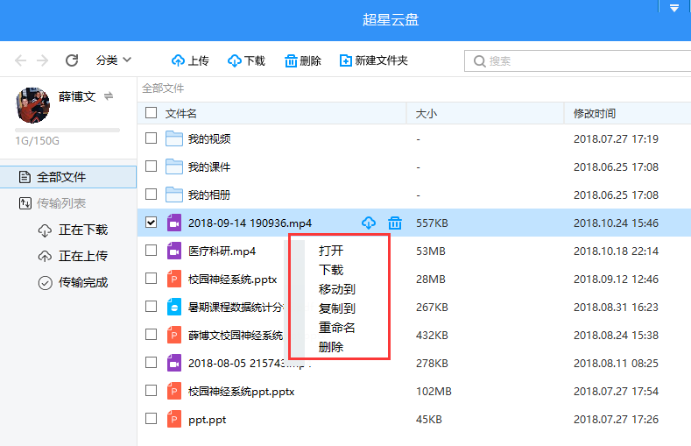Create a new folder with 新建文件夹

374,60
